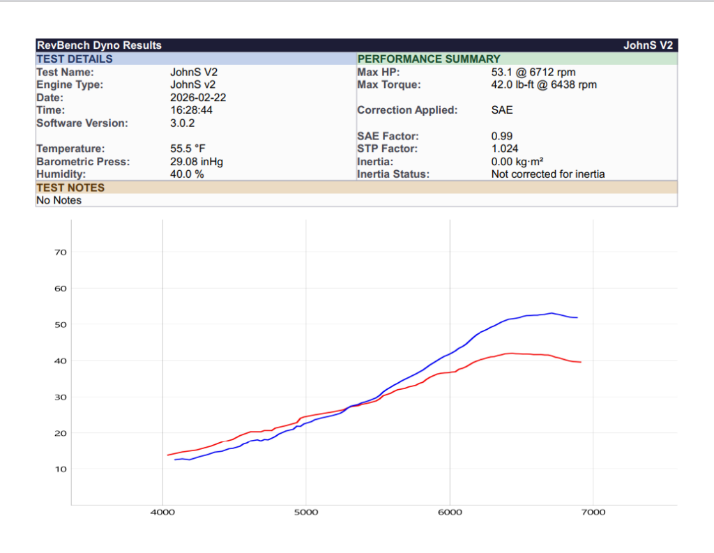Click the 5000 label on the RPM axis
The height and width of the screenshot is (553, 714).
[x=306, y=513]
